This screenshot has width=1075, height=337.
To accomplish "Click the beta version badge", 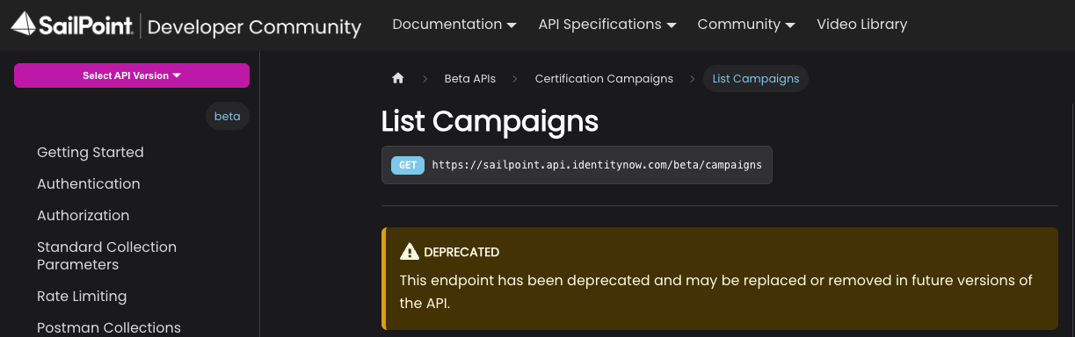I will coord(227,116).
